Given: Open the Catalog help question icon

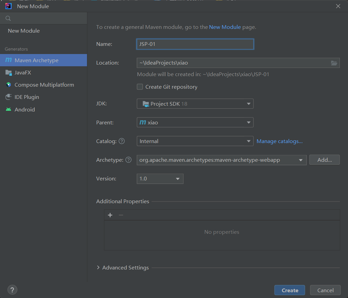Looking at the screenshot, I should pos(122,141).
